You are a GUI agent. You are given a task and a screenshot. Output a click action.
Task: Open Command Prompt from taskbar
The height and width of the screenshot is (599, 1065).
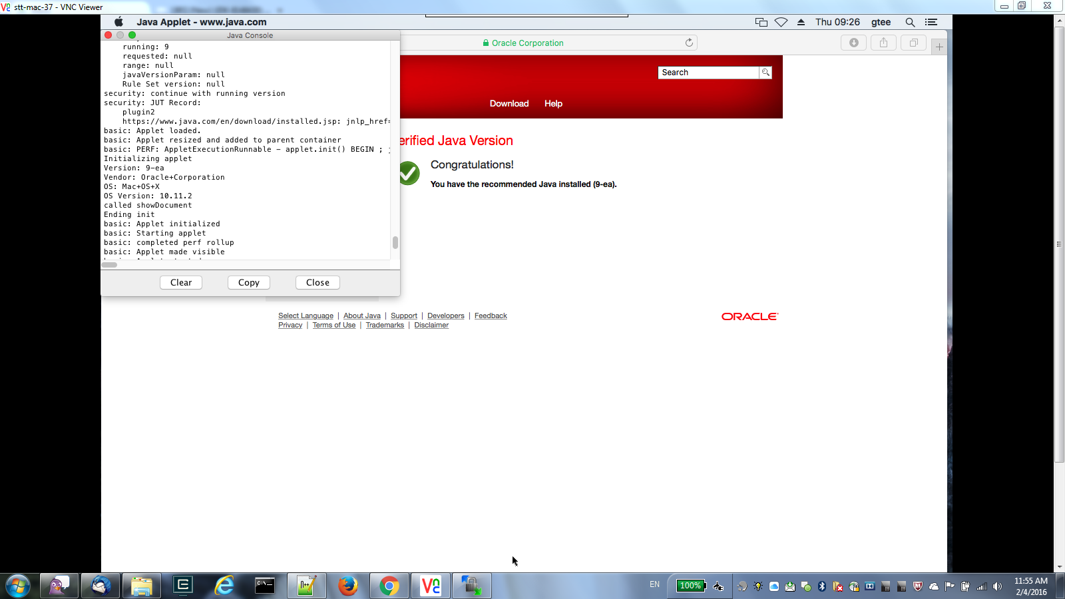click(265, 586)
